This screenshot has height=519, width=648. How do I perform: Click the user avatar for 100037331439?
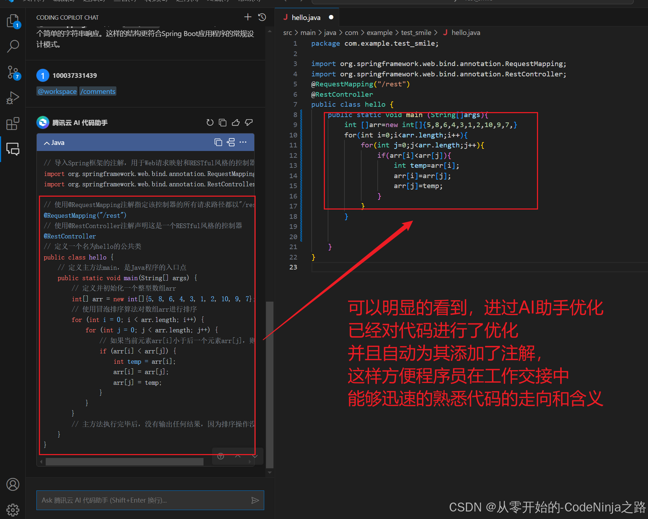[x=43, y=75]
